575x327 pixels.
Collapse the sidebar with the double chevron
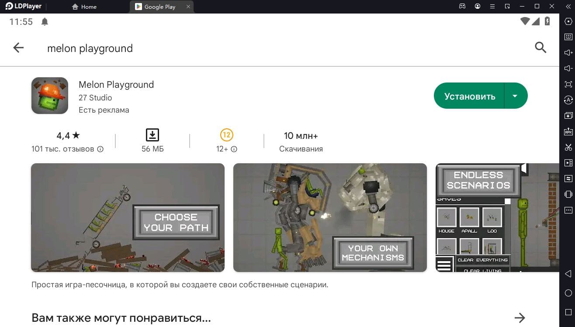(568, 6)
